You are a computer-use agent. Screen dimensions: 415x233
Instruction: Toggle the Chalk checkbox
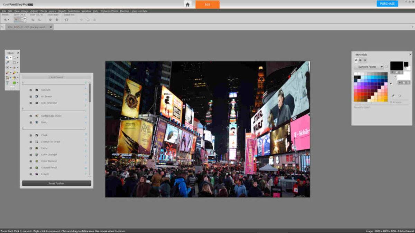click(30, 135)
